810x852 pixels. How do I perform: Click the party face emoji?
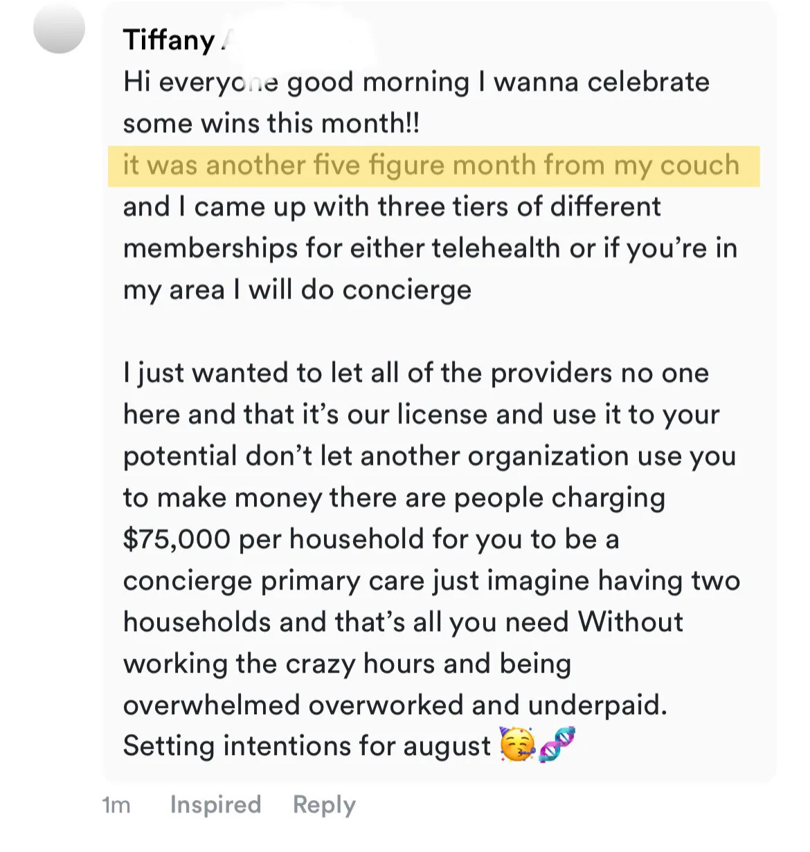(516, 745)
